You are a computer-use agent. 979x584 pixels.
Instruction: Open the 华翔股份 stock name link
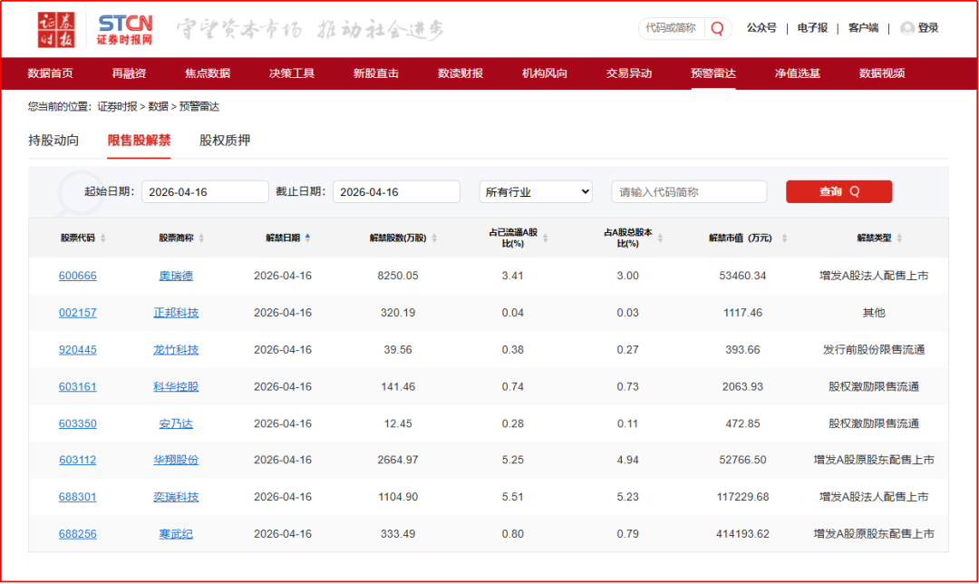(x=176, y=460)
